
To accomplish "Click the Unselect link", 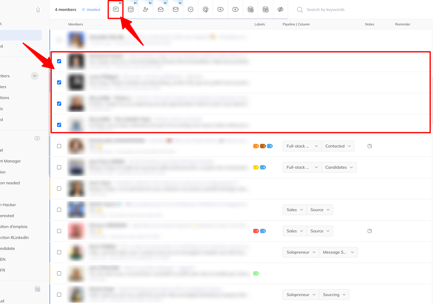I will pos(91,9).
